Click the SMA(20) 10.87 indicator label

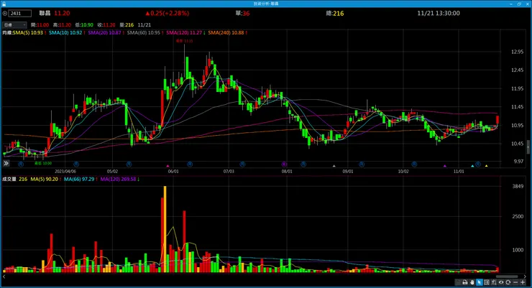(x=104, y=32)
